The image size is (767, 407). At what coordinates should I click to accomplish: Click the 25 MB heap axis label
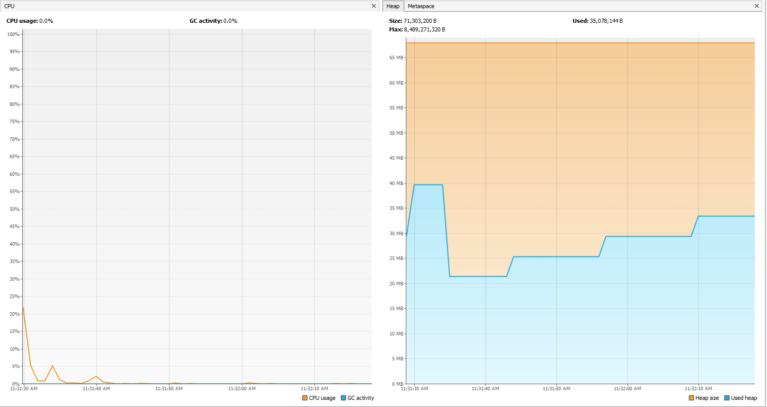click(x=397, y=258)
